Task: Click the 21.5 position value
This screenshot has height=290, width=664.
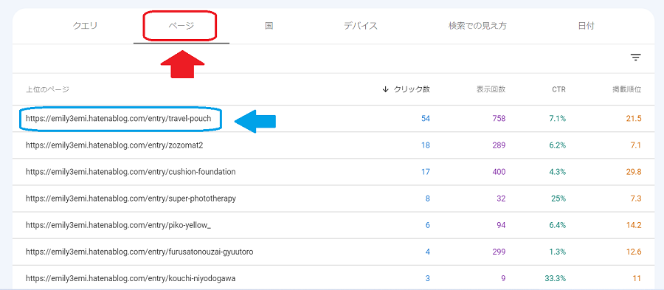Action: coord(634,119)
